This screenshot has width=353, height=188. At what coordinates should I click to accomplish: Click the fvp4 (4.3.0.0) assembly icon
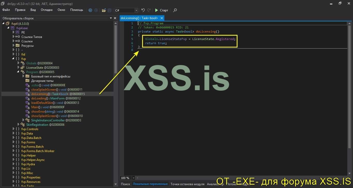(7, 24)
